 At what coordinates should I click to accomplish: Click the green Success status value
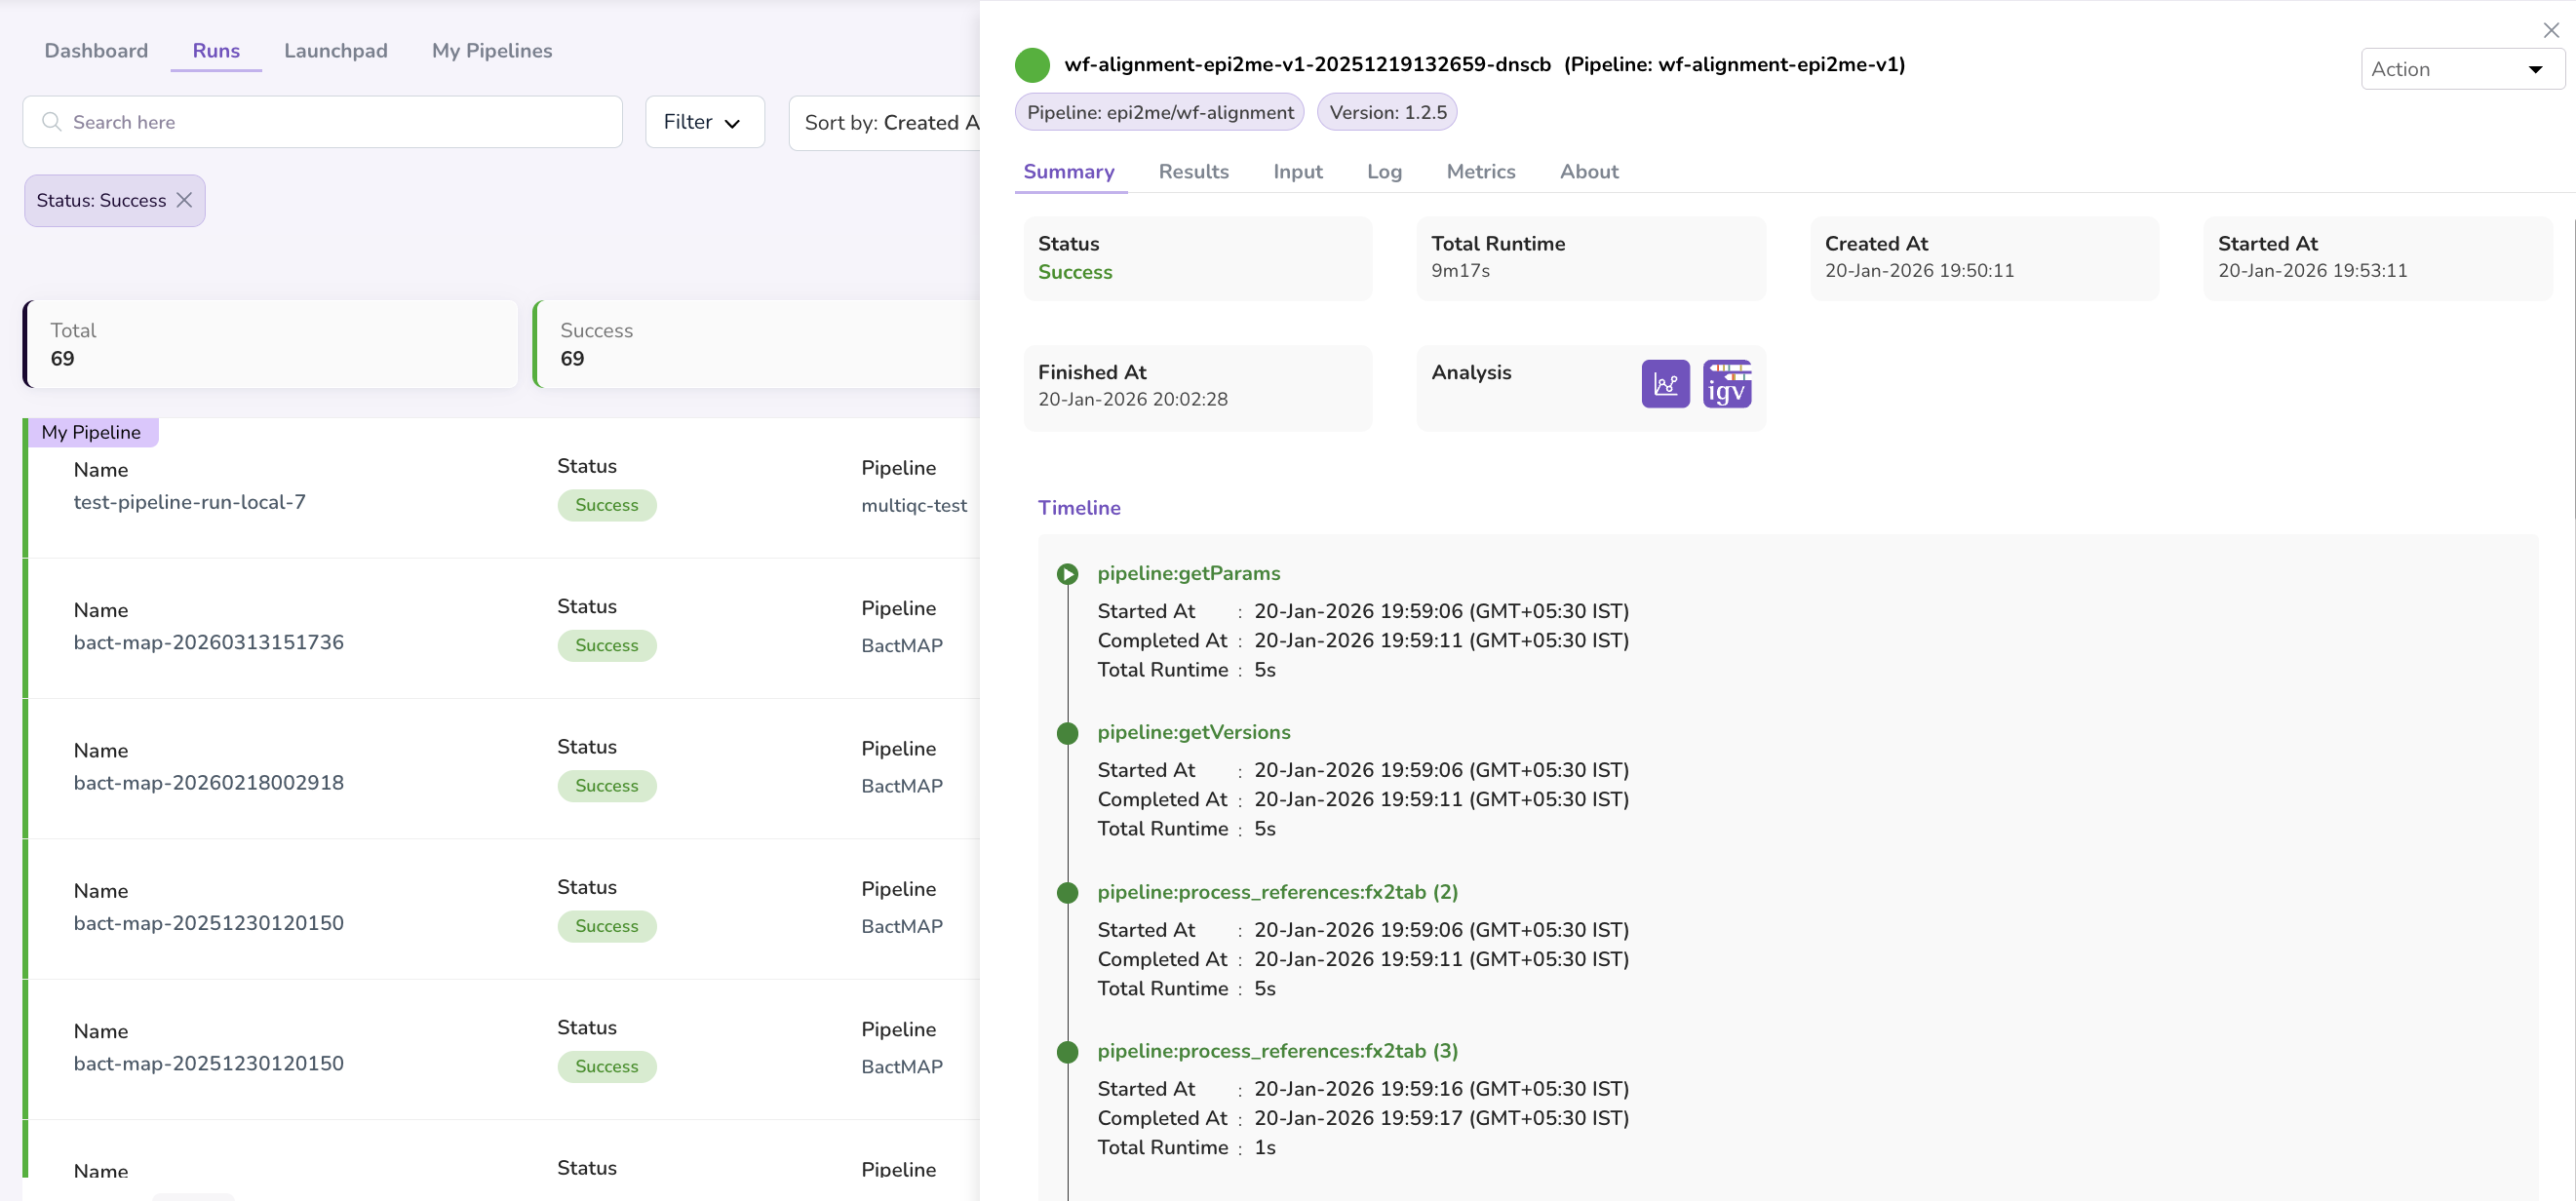1075,272
